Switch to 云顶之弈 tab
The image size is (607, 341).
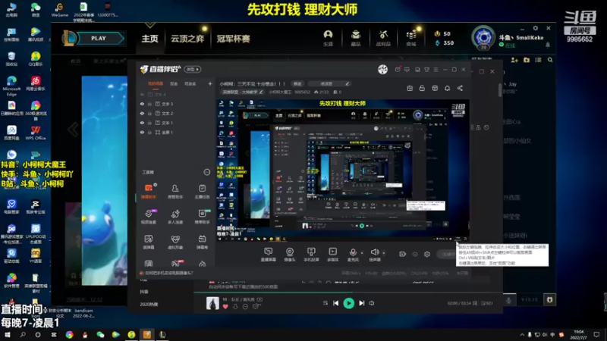click(187, 39)
